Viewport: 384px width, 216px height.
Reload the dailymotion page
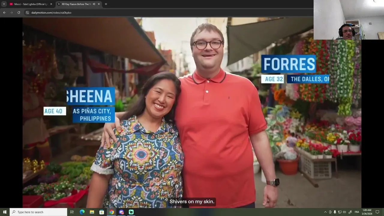tap(19, 13)
